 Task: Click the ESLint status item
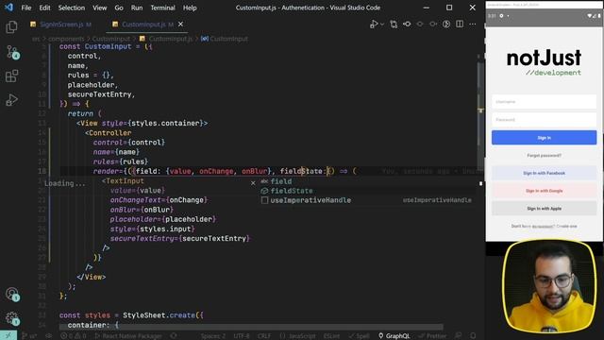tap(331, 336)
